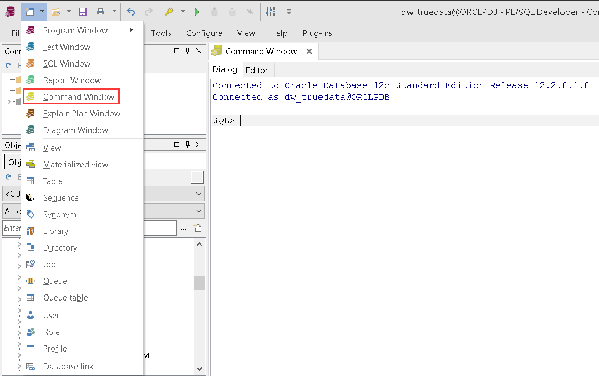Expand the Log on dropdown arrow

[183, 12]
